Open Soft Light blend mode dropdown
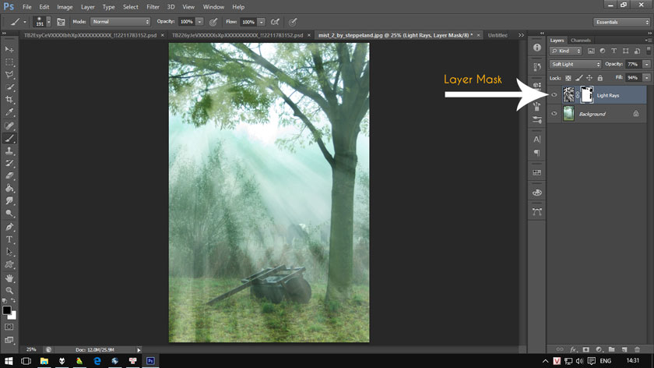 (575, 65)
